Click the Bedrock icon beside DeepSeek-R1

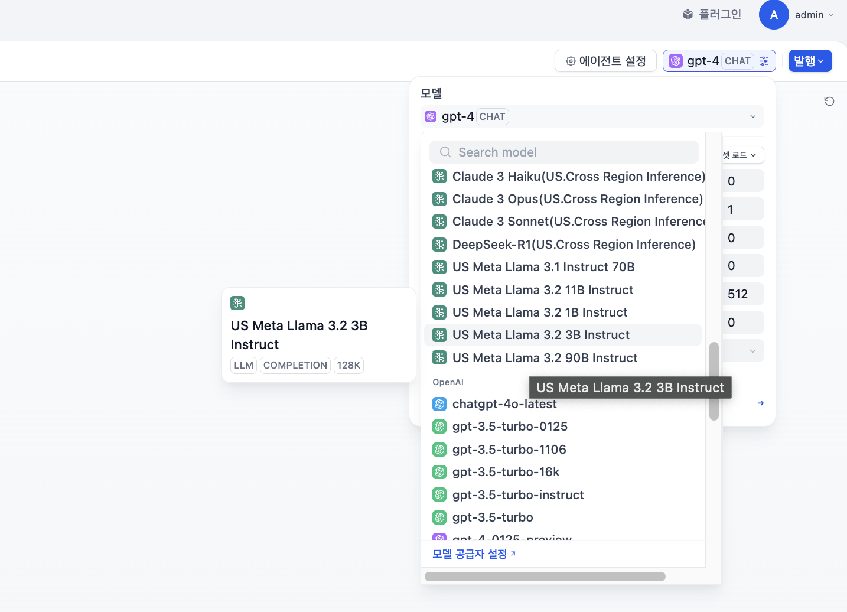(439, 245)
